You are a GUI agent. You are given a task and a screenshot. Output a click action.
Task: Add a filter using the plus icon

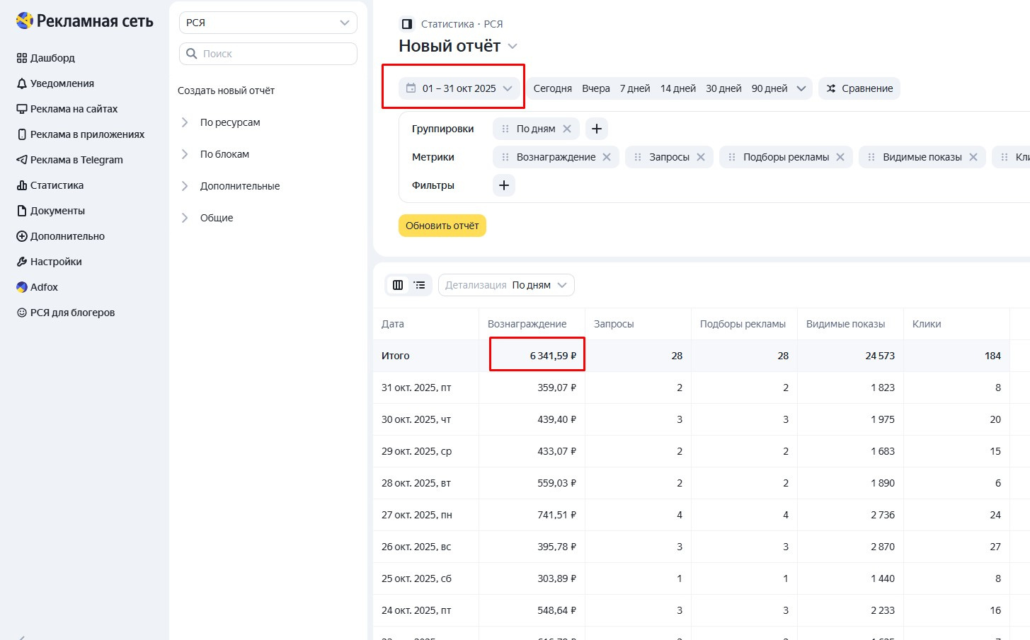coord(504,185)
